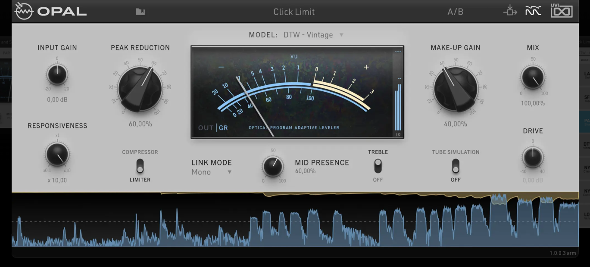This screenshot has height=267, width=590.
Task: Click the Mid Presence knob
Action: pos(273,166)
